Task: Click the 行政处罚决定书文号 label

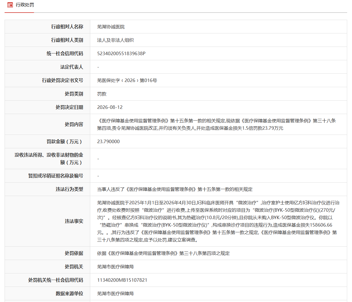Action: [x=63, y=80]
